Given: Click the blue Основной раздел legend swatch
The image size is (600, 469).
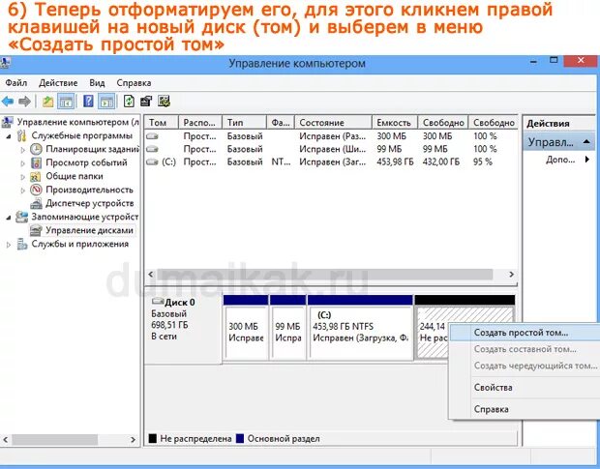Looking at the screenshot, I should click(240, 438).
